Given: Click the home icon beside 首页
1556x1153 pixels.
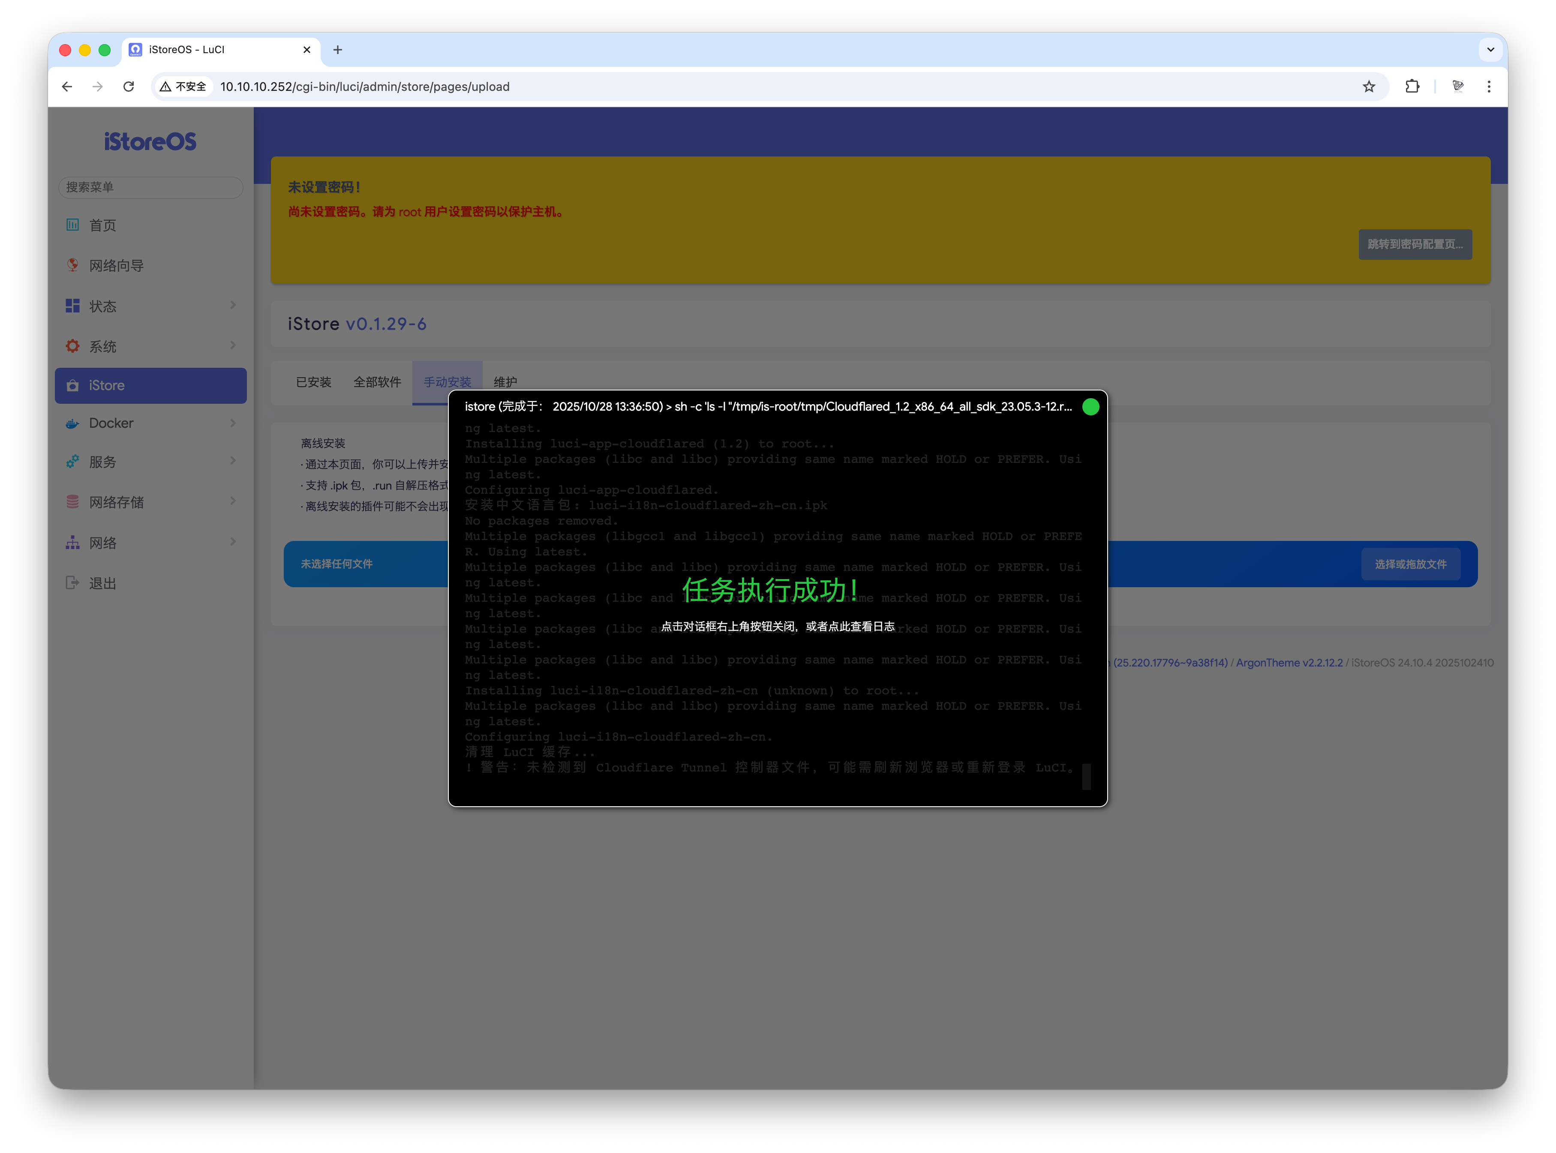Looking at the screenshot, I should 72,225.
